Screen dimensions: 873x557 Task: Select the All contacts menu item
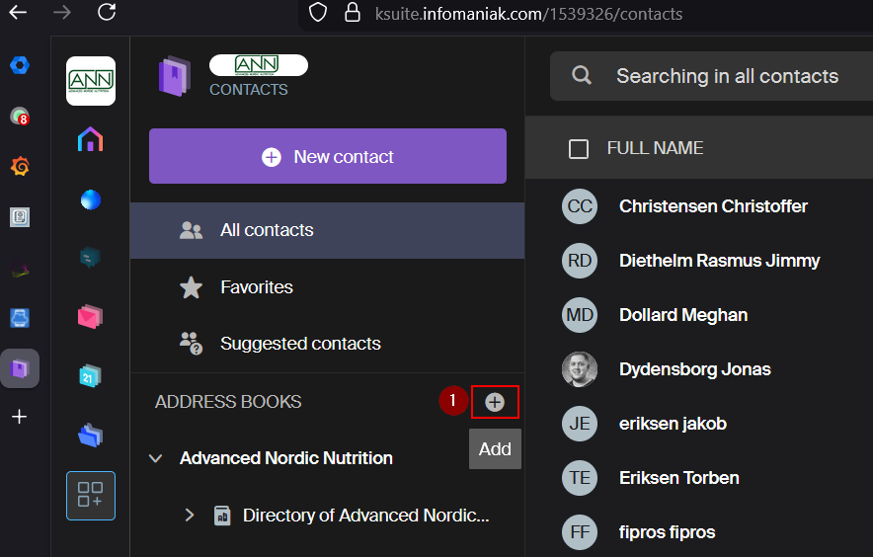coord(267,230)
